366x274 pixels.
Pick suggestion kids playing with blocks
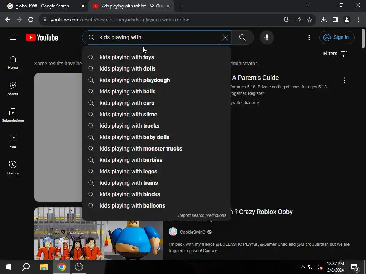point(157,194)
